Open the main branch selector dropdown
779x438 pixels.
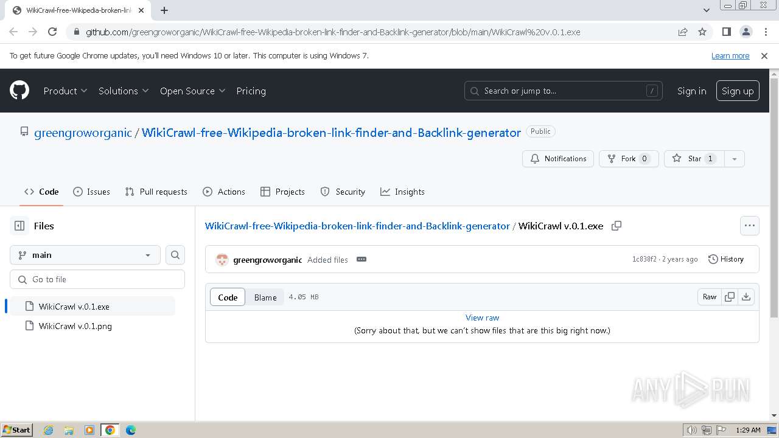point(85,255)
